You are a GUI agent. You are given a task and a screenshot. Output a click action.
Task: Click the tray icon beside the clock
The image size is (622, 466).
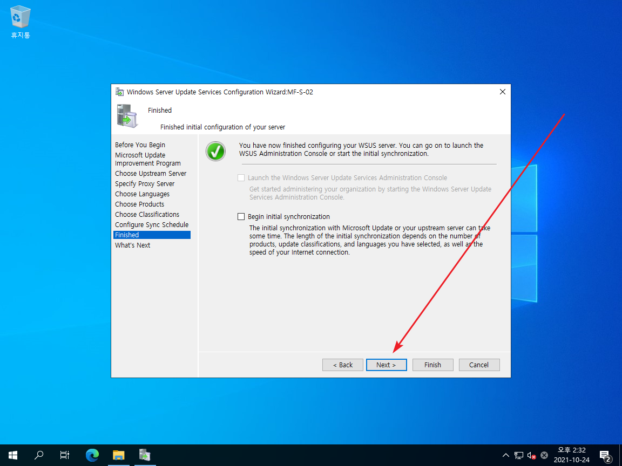(544, 455)
